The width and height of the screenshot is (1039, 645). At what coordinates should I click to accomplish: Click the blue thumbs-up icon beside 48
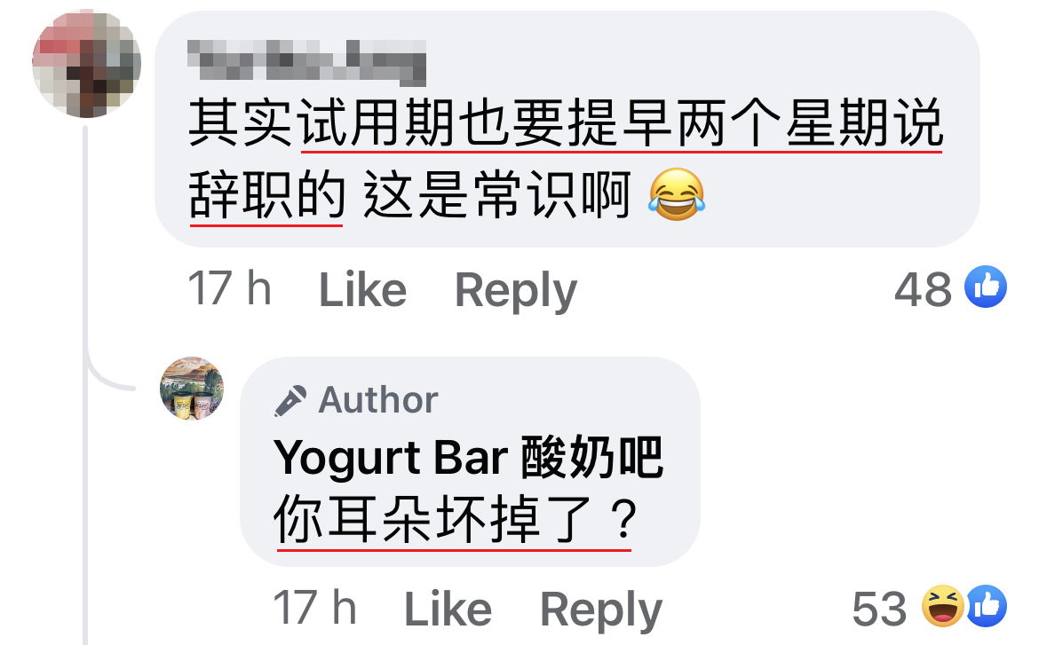(x=986, y=287)
